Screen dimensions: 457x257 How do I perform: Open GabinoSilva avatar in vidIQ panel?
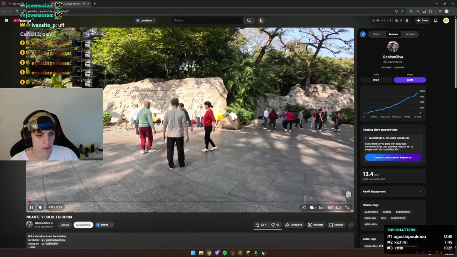click(393, 46)
